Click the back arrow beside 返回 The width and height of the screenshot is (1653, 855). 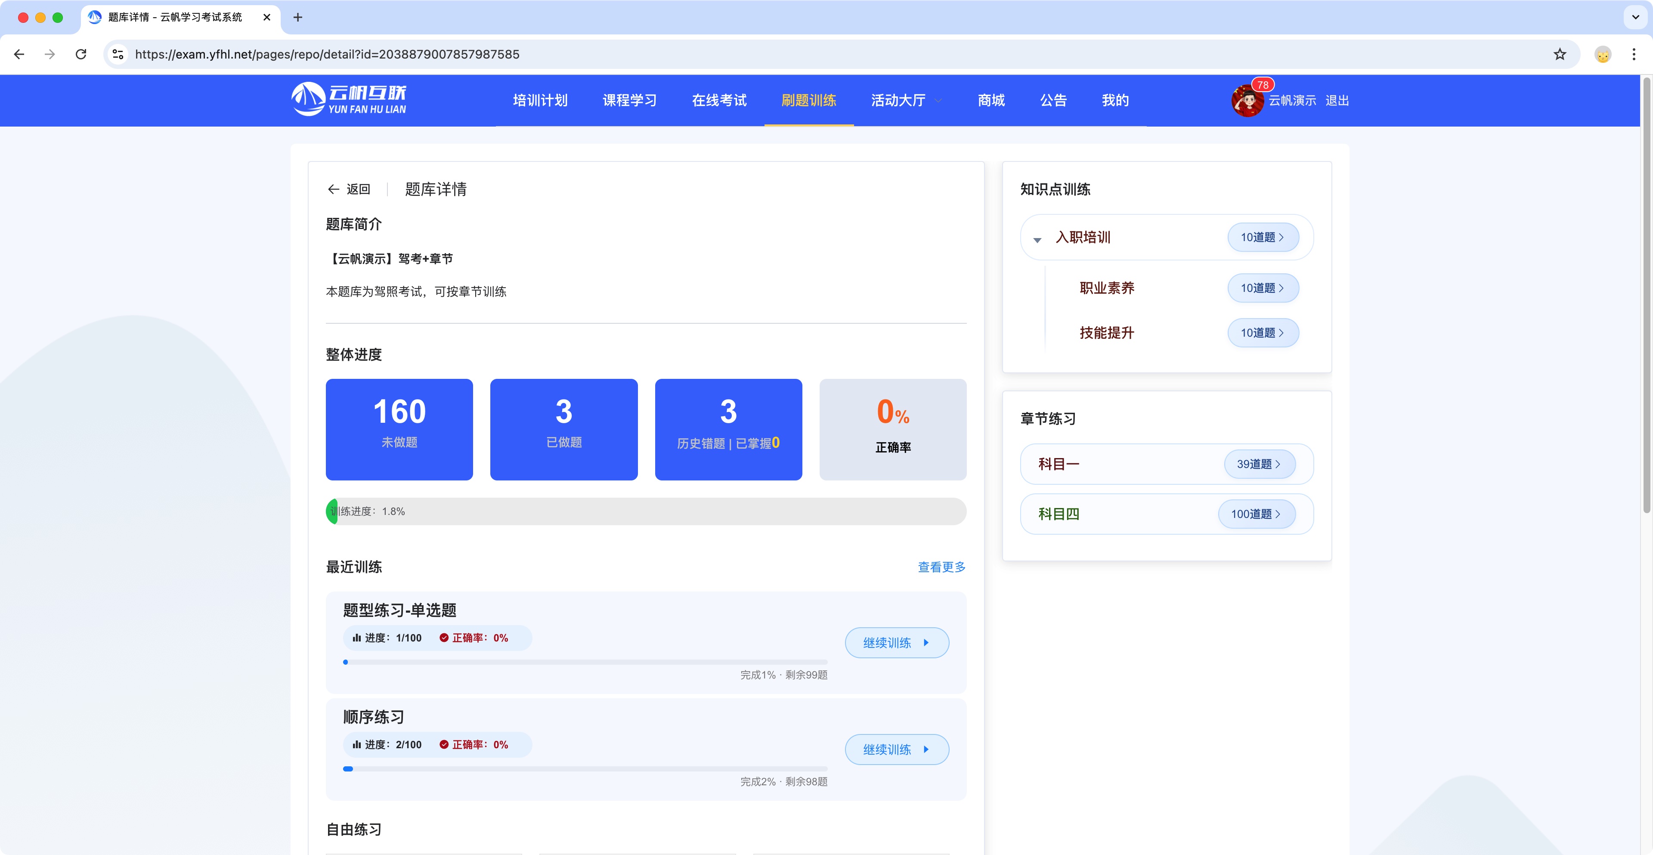[334, 189]
